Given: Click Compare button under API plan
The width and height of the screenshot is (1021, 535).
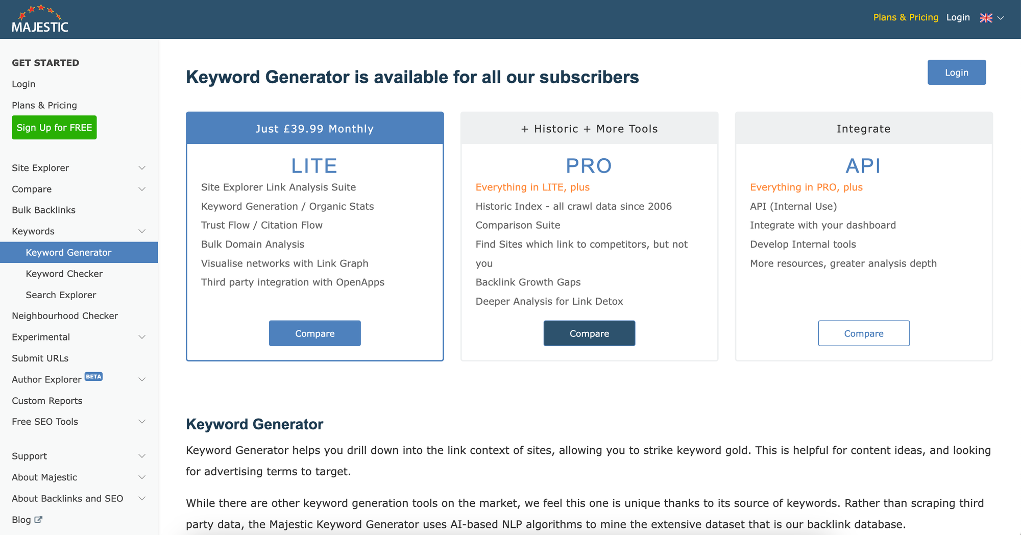Looking at the screenshot, I should (864, 333).
